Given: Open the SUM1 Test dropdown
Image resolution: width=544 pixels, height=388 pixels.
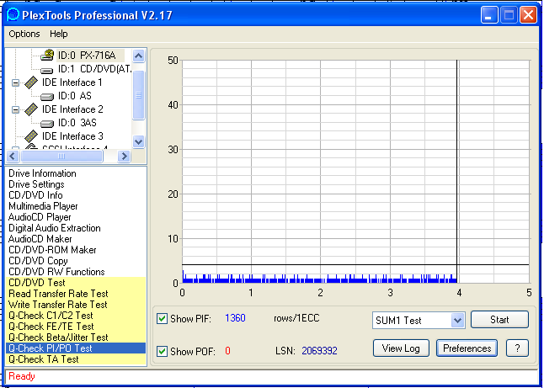Looking at the screenshot, I should pyautogui.click(x=457, y=320).
